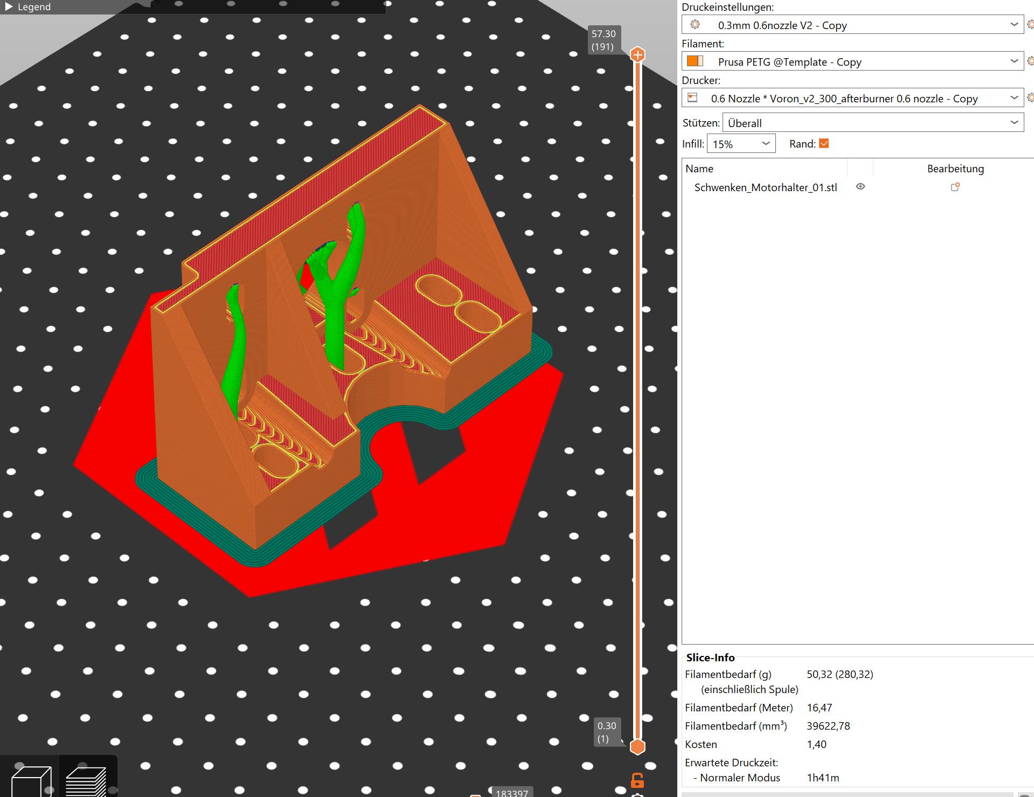Click the orange unlock padlock icon
The width and height of the screenshot is (1034, 797).
pyautogui.click(x=637, y=780)
